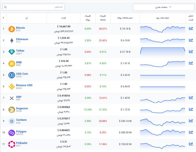
Task: Open price analysis chart icon for Cardano
Action: (191, 120)
